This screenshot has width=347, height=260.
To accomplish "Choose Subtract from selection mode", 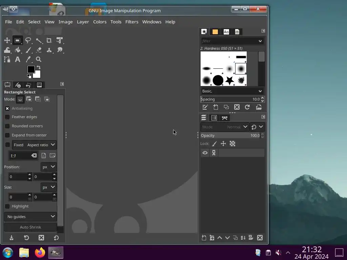I will (x=38, y=100).
